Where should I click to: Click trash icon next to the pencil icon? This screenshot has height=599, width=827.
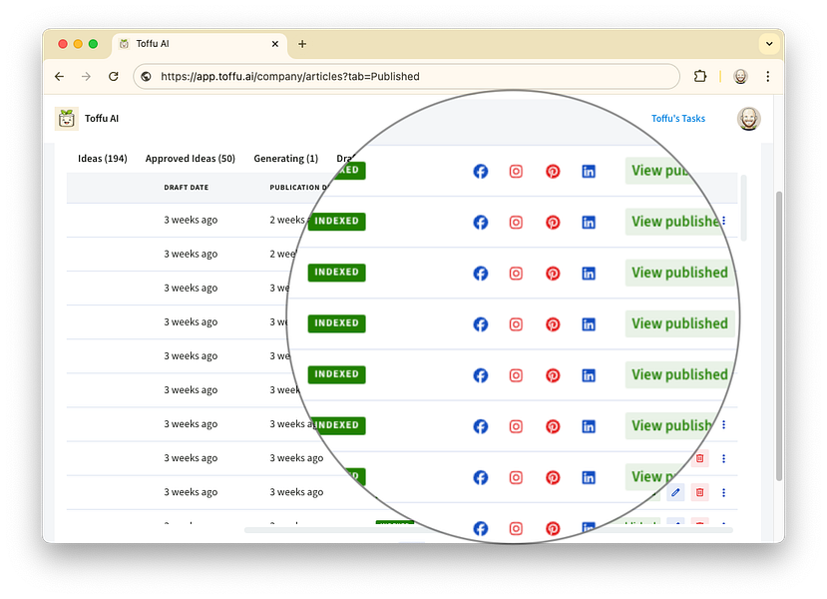point(700,492)
